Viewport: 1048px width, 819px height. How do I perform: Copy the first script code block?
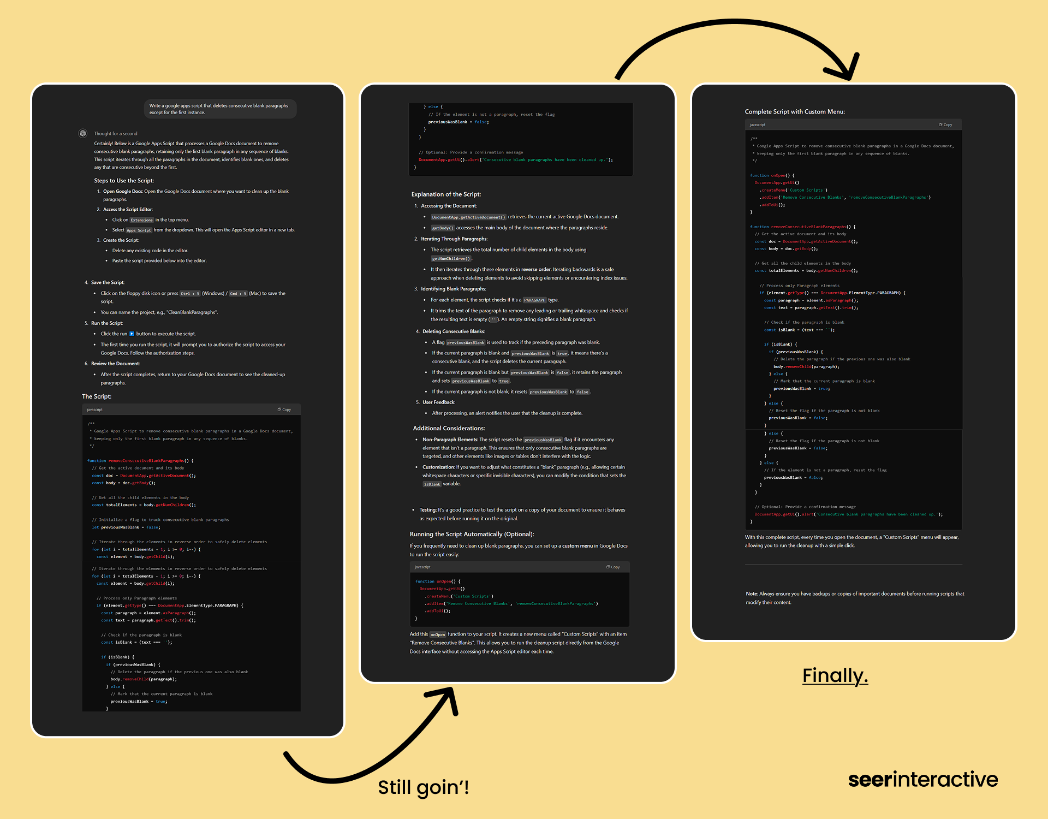pos(284,410)
